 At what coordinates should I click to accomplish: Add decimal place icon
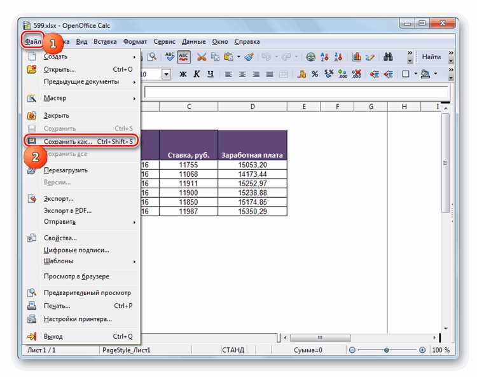pos(343,74)
